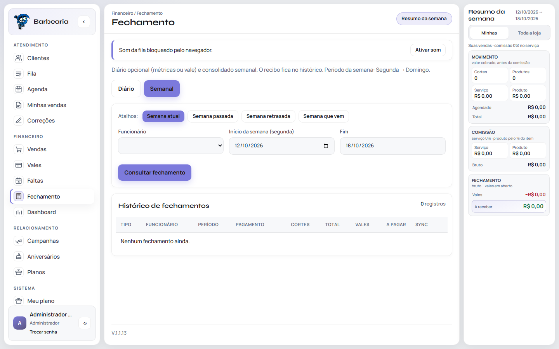Click the Faltas calendar icon
Viewport: 559px width, 349px height.
pos(19,181)
